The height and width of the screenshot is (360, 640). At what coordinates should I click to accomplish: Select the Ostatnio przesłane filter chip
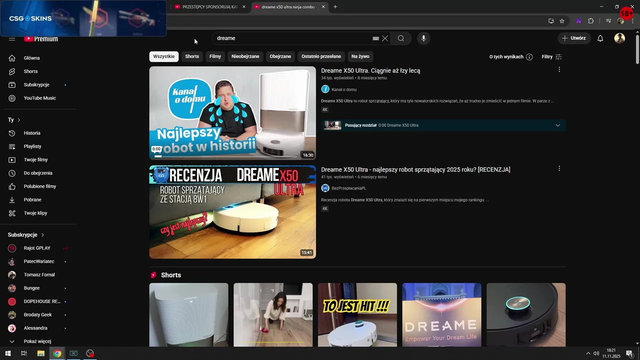[321, 56]
